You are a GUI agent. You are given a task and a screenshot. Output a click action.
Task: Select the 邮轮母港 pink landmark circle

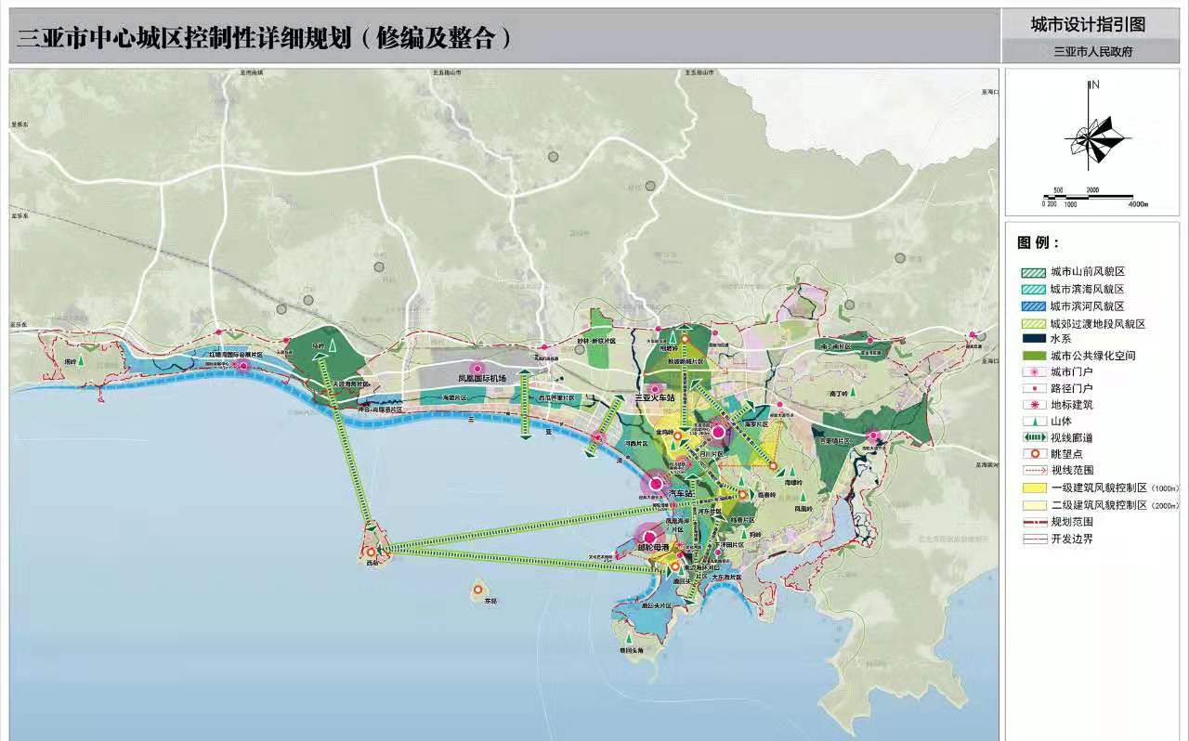point(649,536)
